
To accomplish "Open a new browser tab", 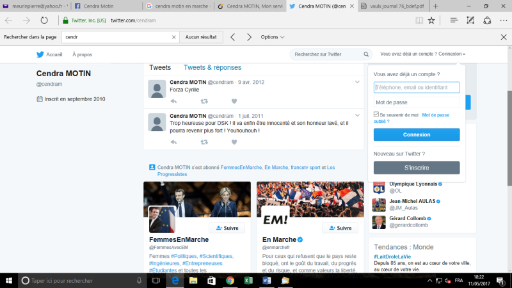I will pos(436,6).
